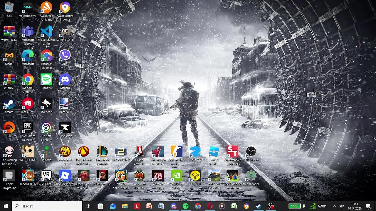Open the Discord desktop icon
The width and height of the screenshot is (376, 211).
[65, 82]
